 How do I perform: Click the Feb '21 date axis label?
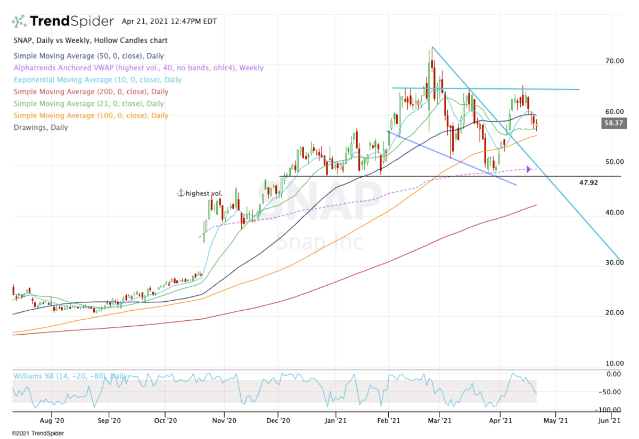coord(388,420)
